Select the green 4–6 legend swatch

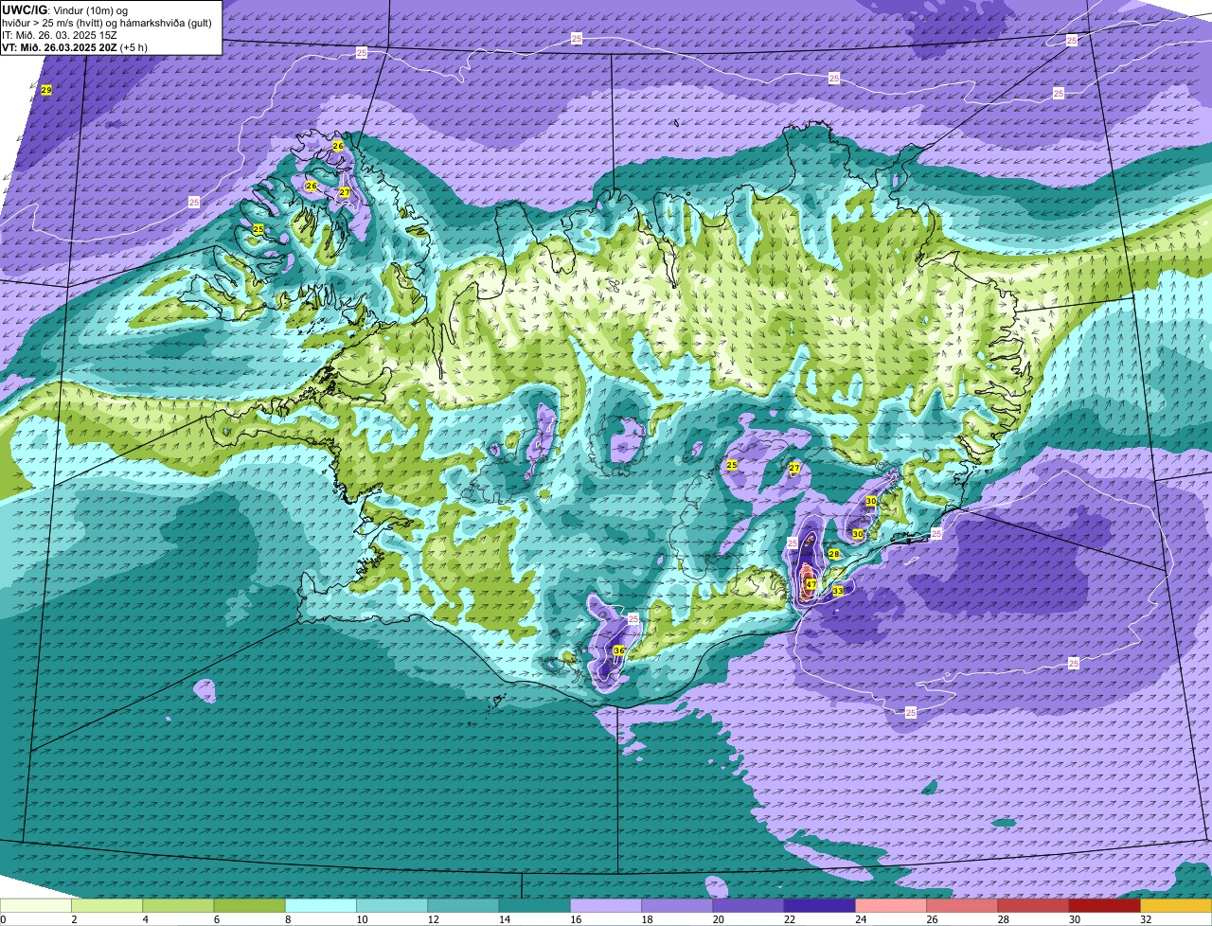point(178,905)
